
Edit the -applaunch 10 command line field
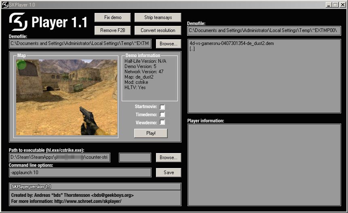(x=80, y=173)
